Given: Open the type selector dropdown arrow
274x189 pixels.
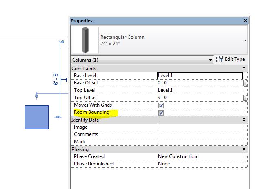Looking at the screenshot, I should point(245,40).
